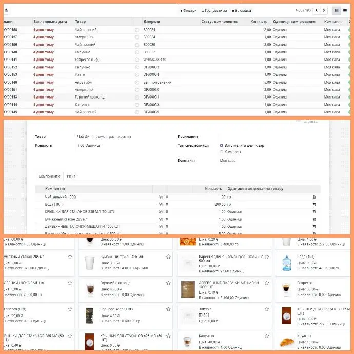Open the Фільтри dropdown

(x=189, y=10)
